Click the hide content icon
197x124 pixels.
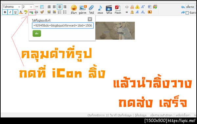point(132,7)
